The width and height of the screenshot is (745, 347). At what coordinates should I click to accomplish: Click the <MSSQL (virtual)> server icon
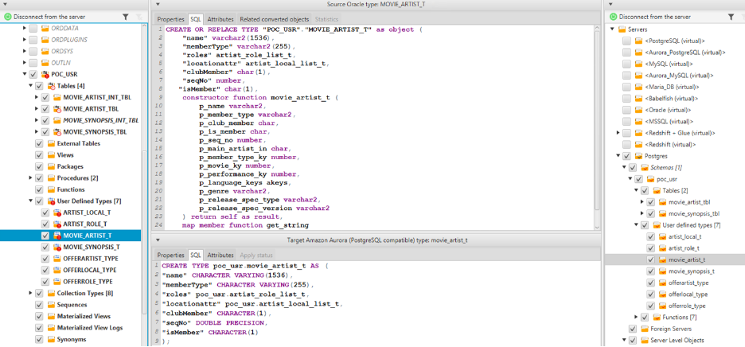[639, 121]
